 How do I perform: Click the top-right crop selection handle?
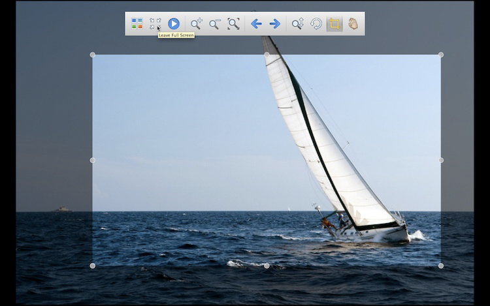coord(441,55)
